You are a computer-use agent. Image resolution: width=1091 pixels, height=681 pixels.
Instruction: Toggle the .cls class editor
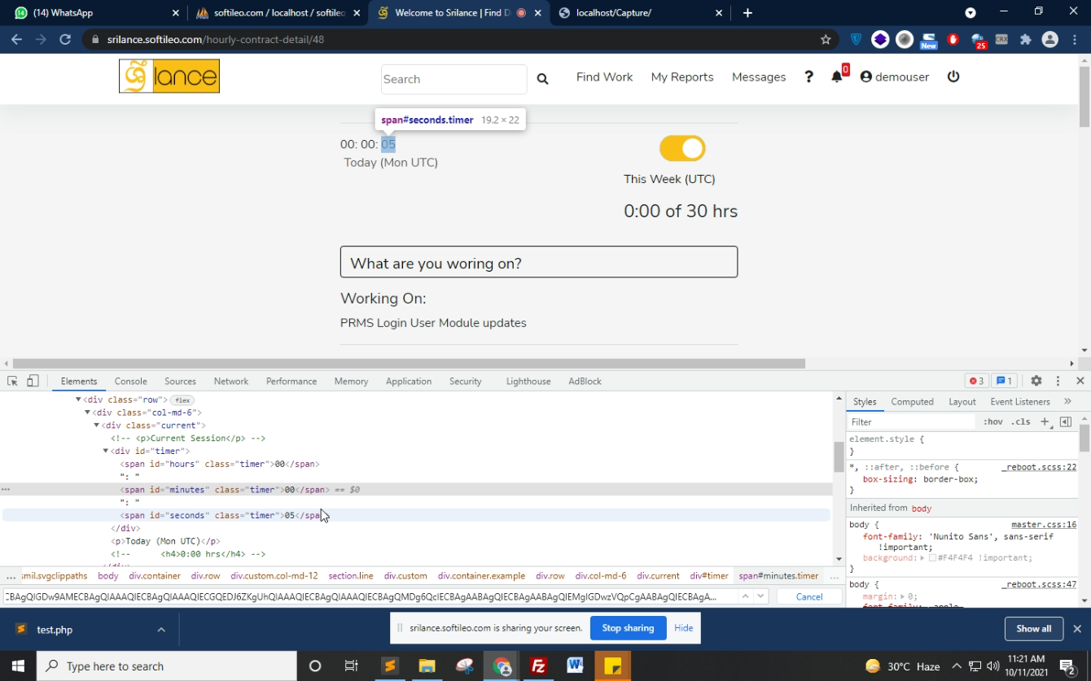click(1020, 421)
